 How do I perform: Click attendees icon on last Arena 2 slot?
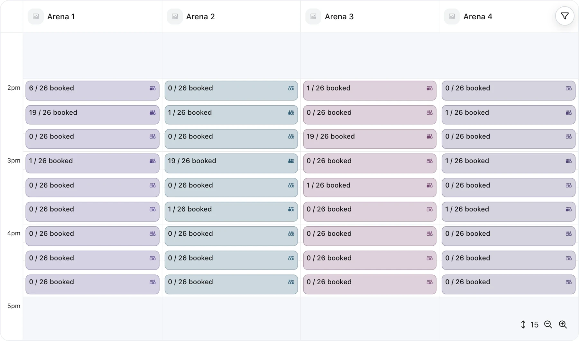tap(291, 282)
